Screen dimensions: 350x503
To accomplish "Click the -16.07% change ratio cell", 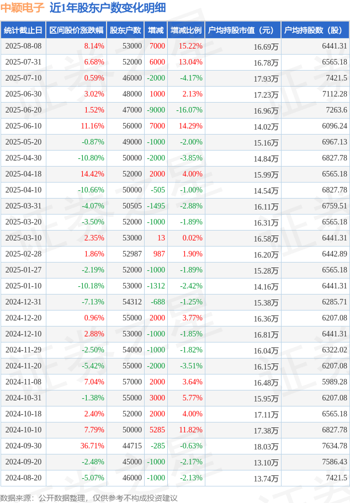I will 189,110.
